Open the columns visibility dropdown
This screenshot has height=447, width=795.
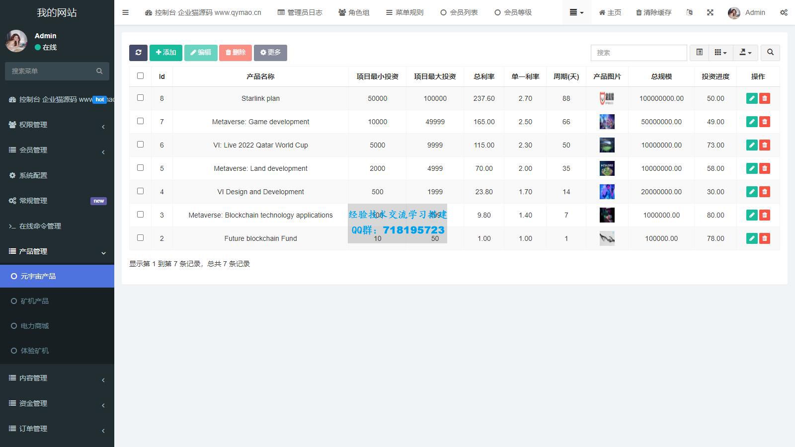(x=720, y=53)
